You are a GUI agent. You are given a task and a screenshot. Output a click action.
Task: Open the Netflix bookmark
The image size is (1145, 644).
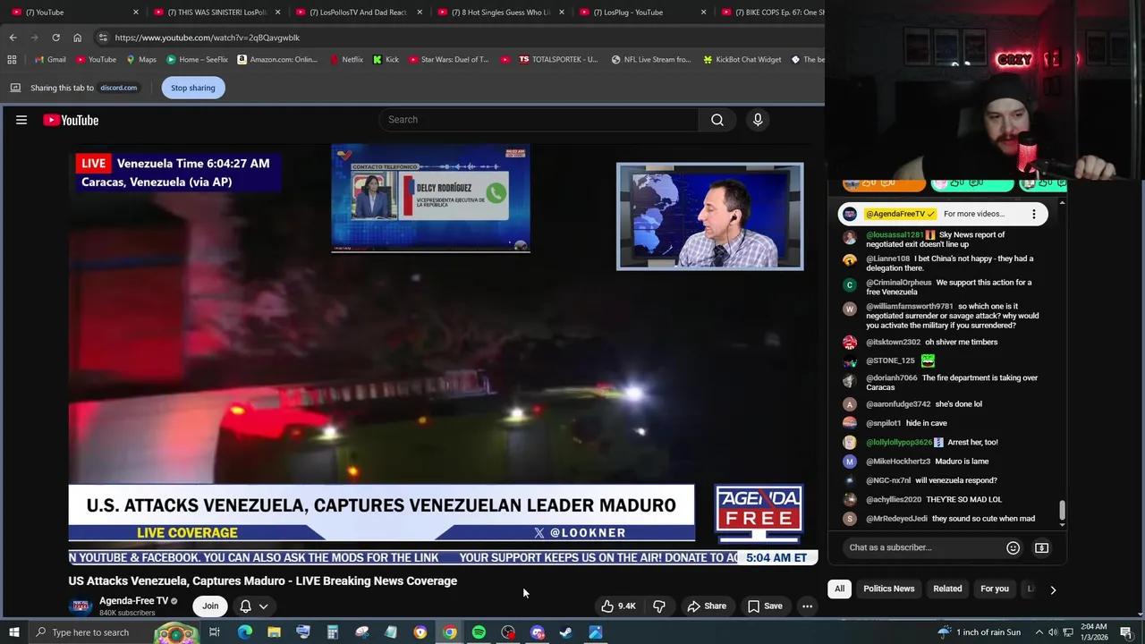click(346, 60)
